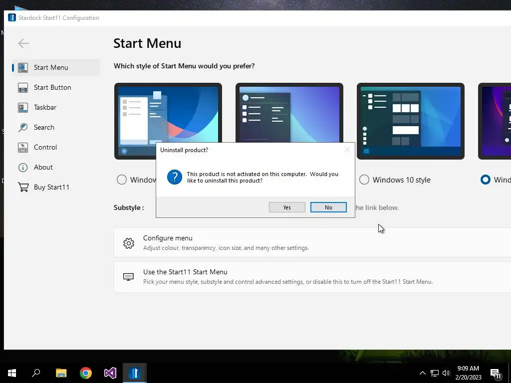
Task: Choose the modern style preview thumbnail
Action: tap(289, 113)
